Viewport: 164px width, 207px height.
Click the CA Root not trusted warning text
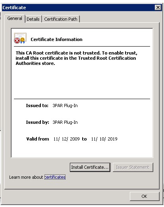click(x=77, y=58)
